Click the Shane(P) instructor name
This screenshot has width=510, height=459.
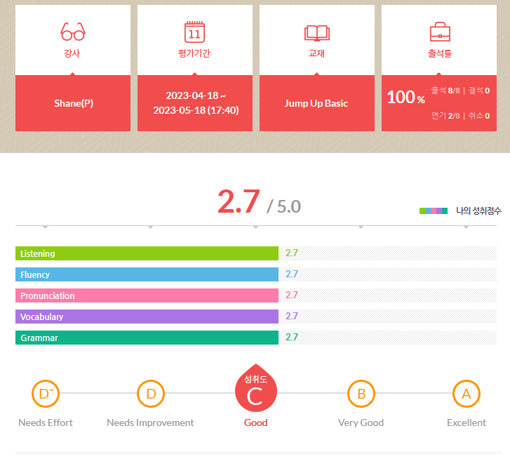coord(73,103)
